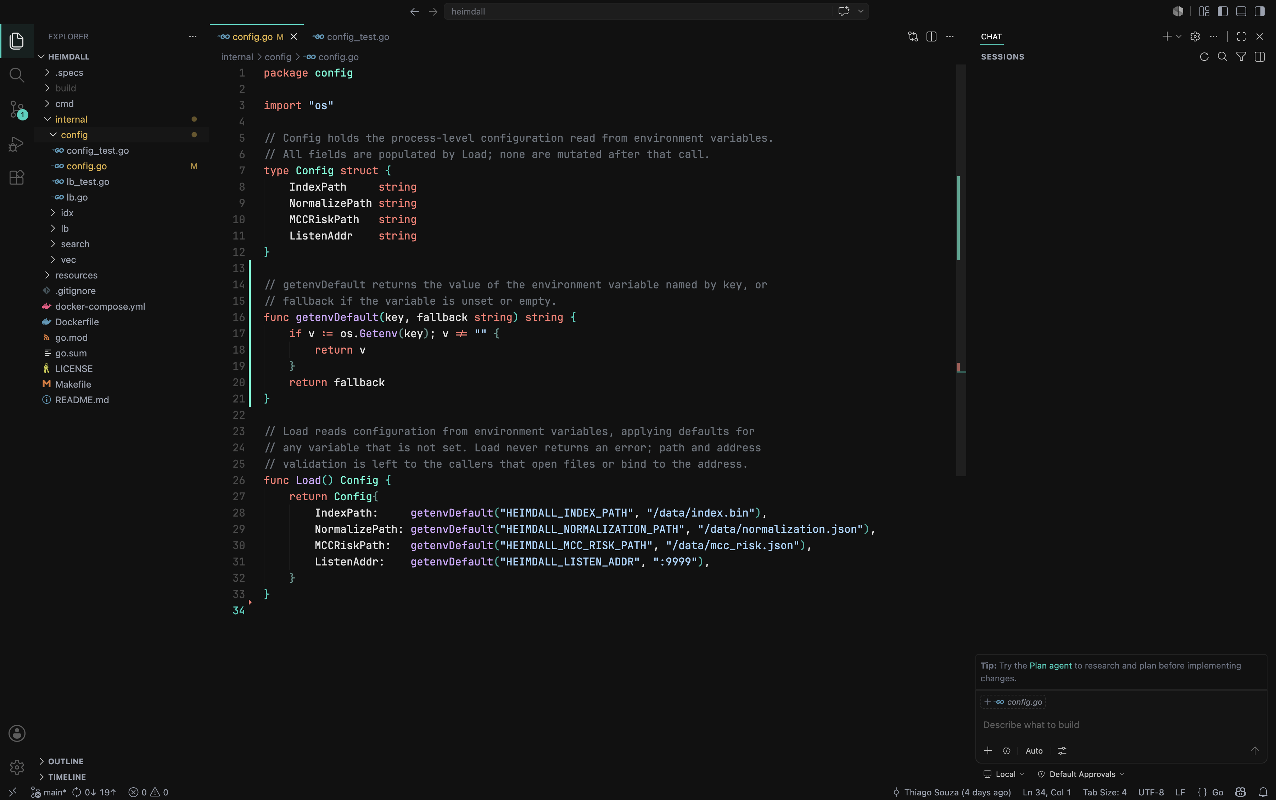Screen dimensions: 1276x800
Task: Open Run and Debug view
Action: (17, 143)
